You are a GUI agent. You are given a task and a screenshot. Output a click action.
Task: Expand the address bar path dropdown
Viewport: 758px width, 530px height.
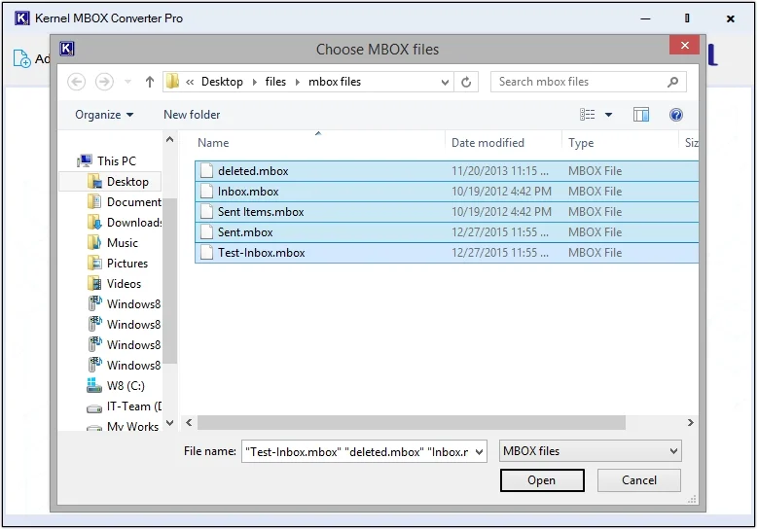(445, 83)
